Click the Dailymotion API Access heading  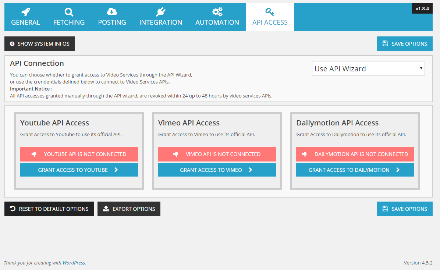coord(337,123)
